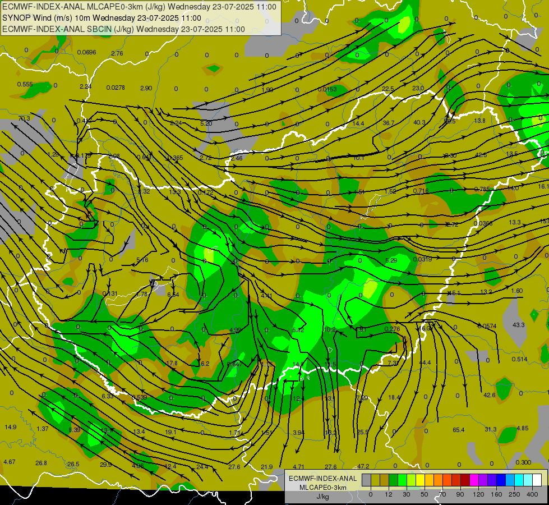Pick the magenta legend swatch
Viewport: 549px width, 505px height.
click(x=474, y=480)
